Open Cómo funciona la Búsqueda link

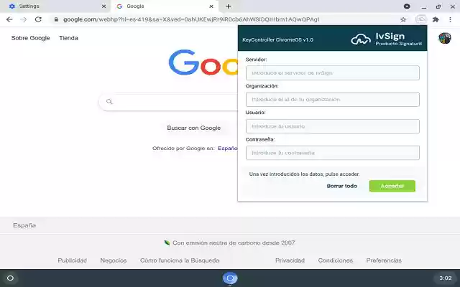180,260
